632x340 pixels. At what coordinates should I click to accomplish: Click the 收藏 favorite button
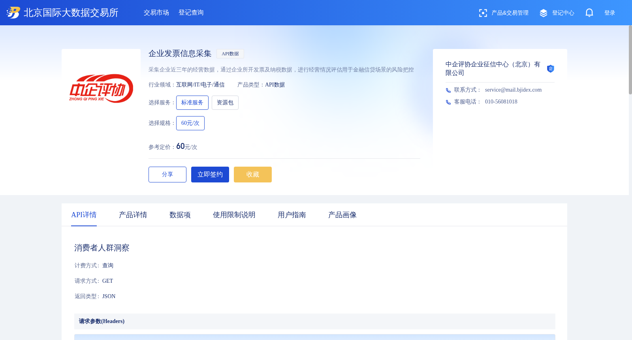253,175
